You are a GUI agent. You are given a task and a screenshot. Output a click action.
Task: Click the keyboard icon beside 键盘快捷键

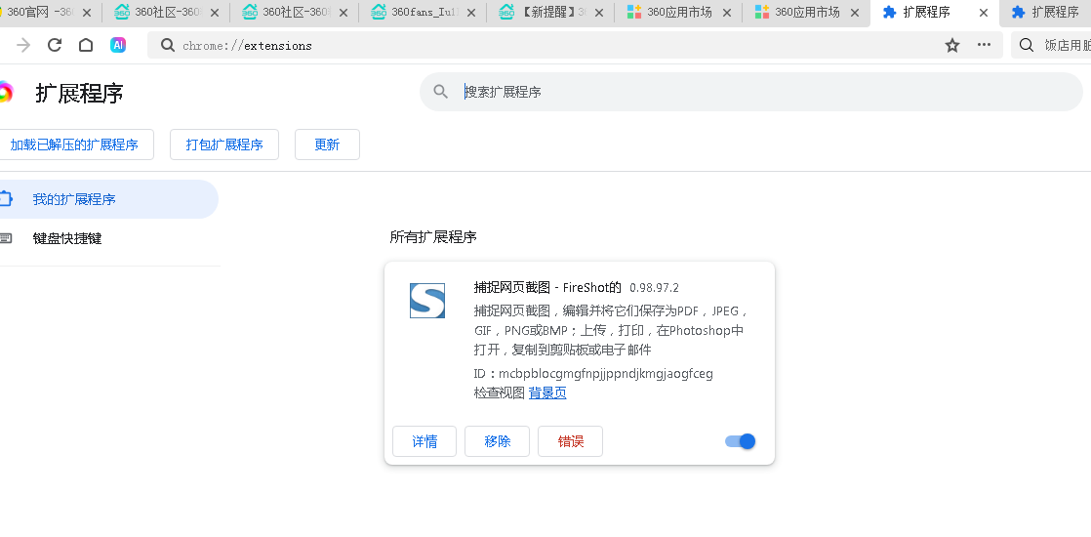[5, 238]
